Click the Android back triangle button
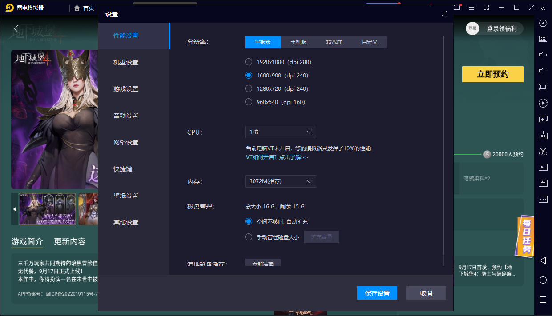Viewport: 552px width, 316px height. (543, 260)
